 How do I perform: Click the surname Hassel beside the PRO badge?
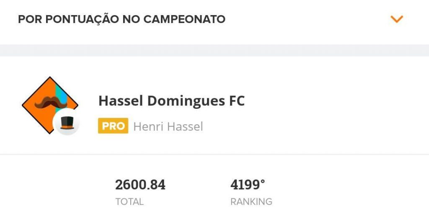[x=186, y=126]
